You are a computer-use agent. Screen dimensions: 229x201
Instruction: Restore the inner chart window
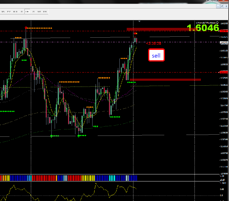[222, 6]
